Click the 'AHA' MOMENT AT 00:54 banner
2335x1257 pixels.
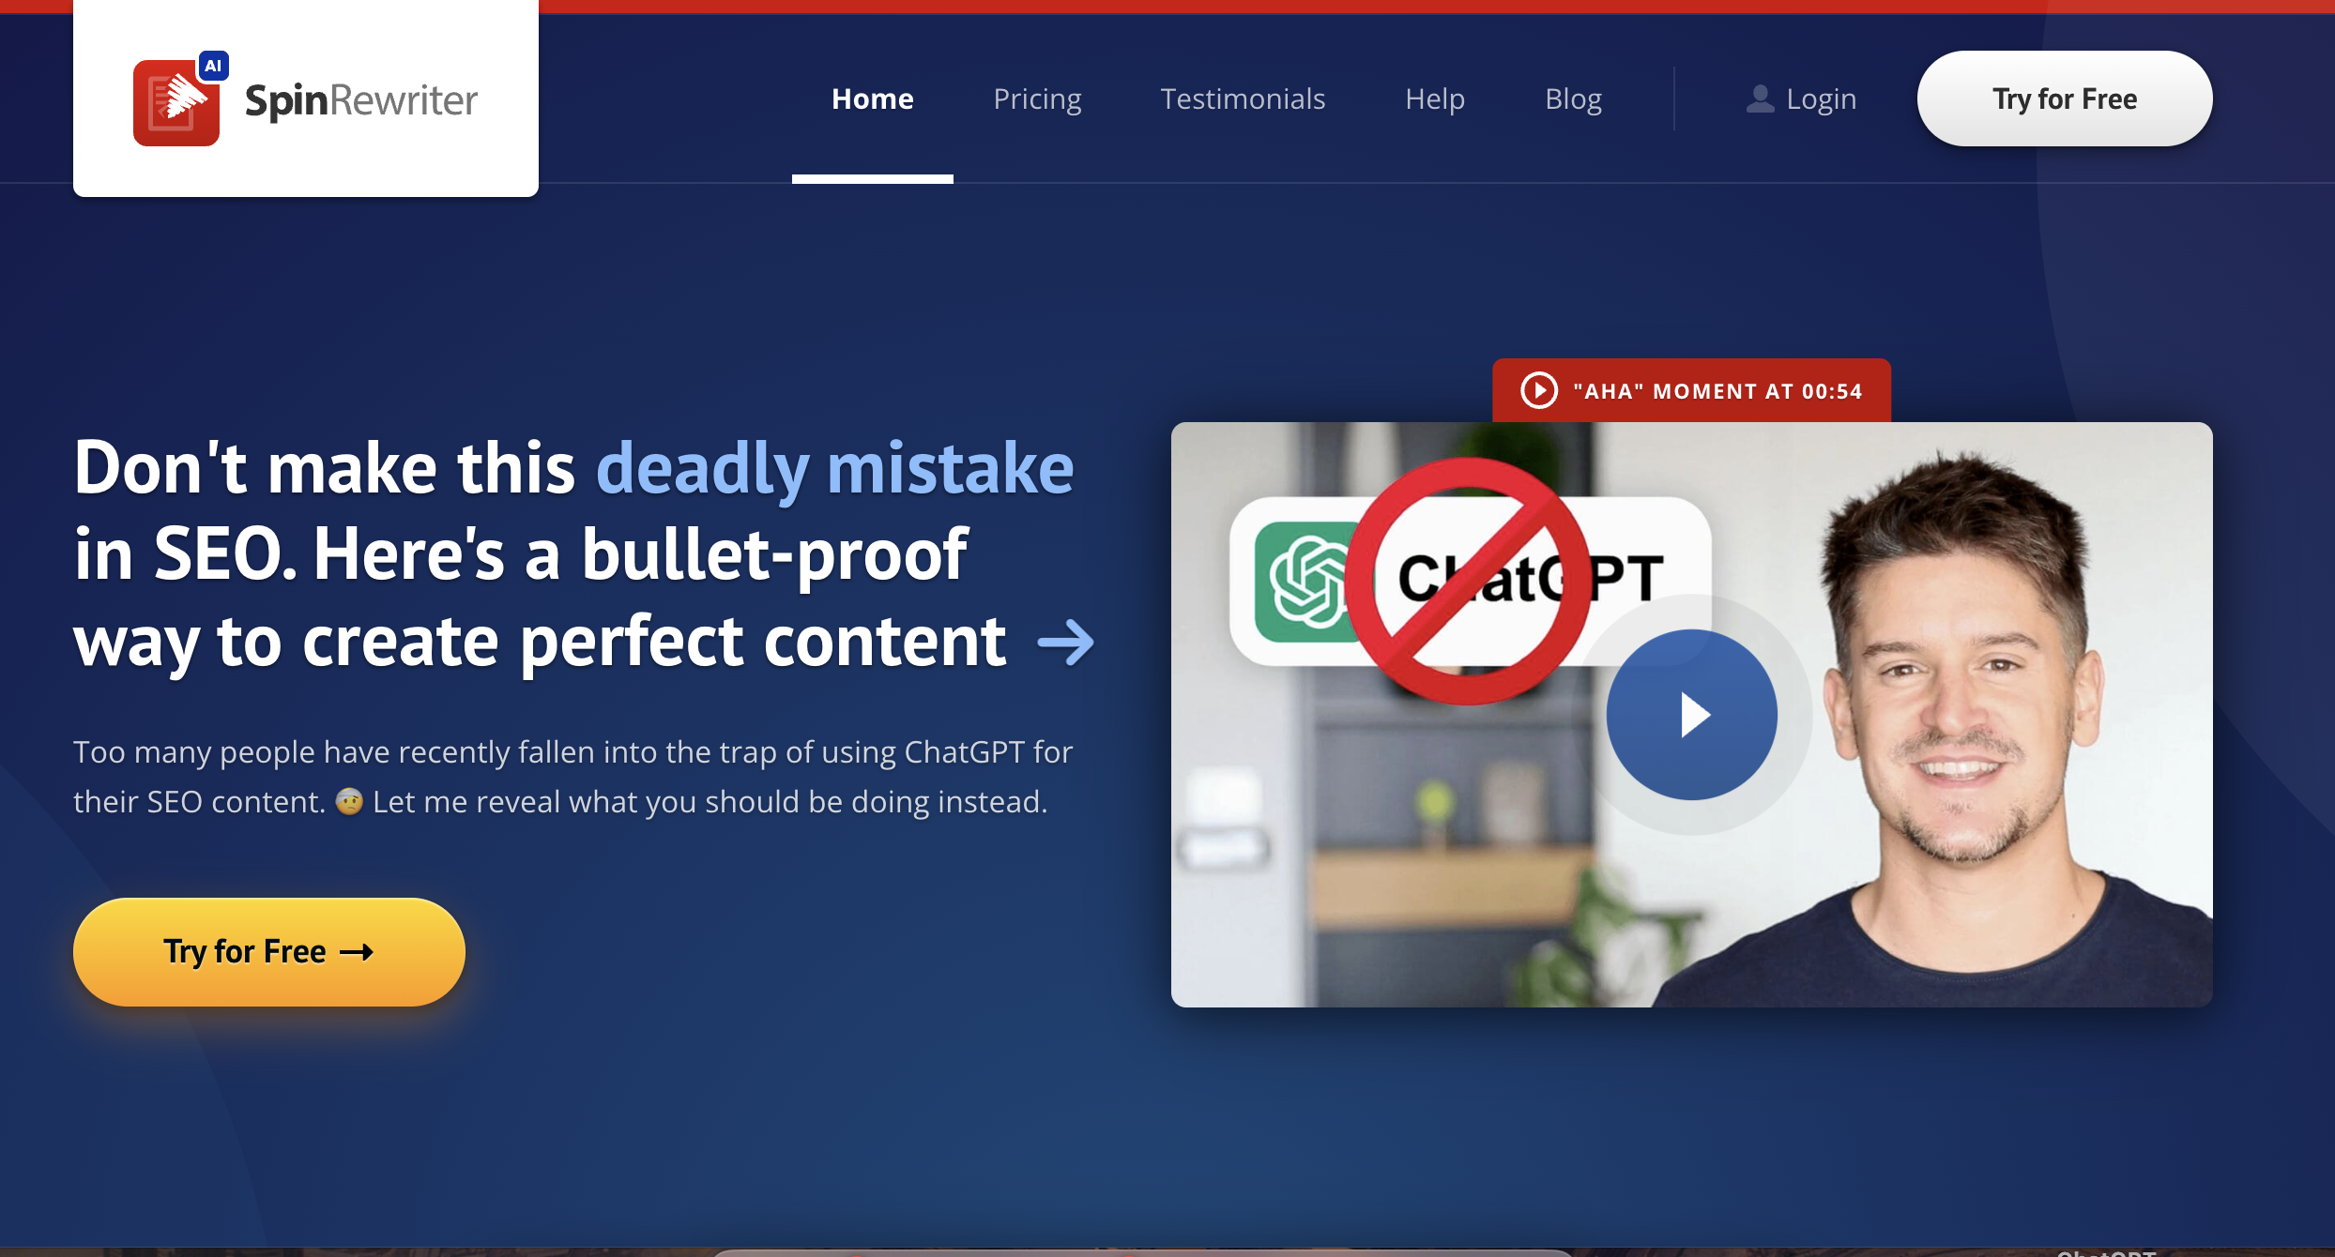tap(1689, 391)
